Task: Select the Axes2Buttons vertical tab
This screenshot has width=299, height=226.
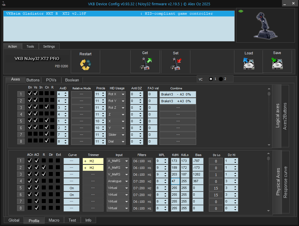Action: coord(285,116)
